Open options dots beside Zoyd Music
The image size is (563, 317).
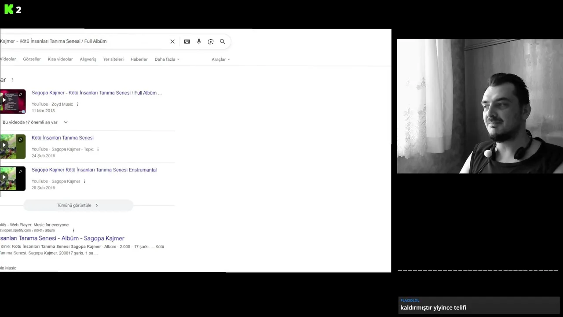77,104
